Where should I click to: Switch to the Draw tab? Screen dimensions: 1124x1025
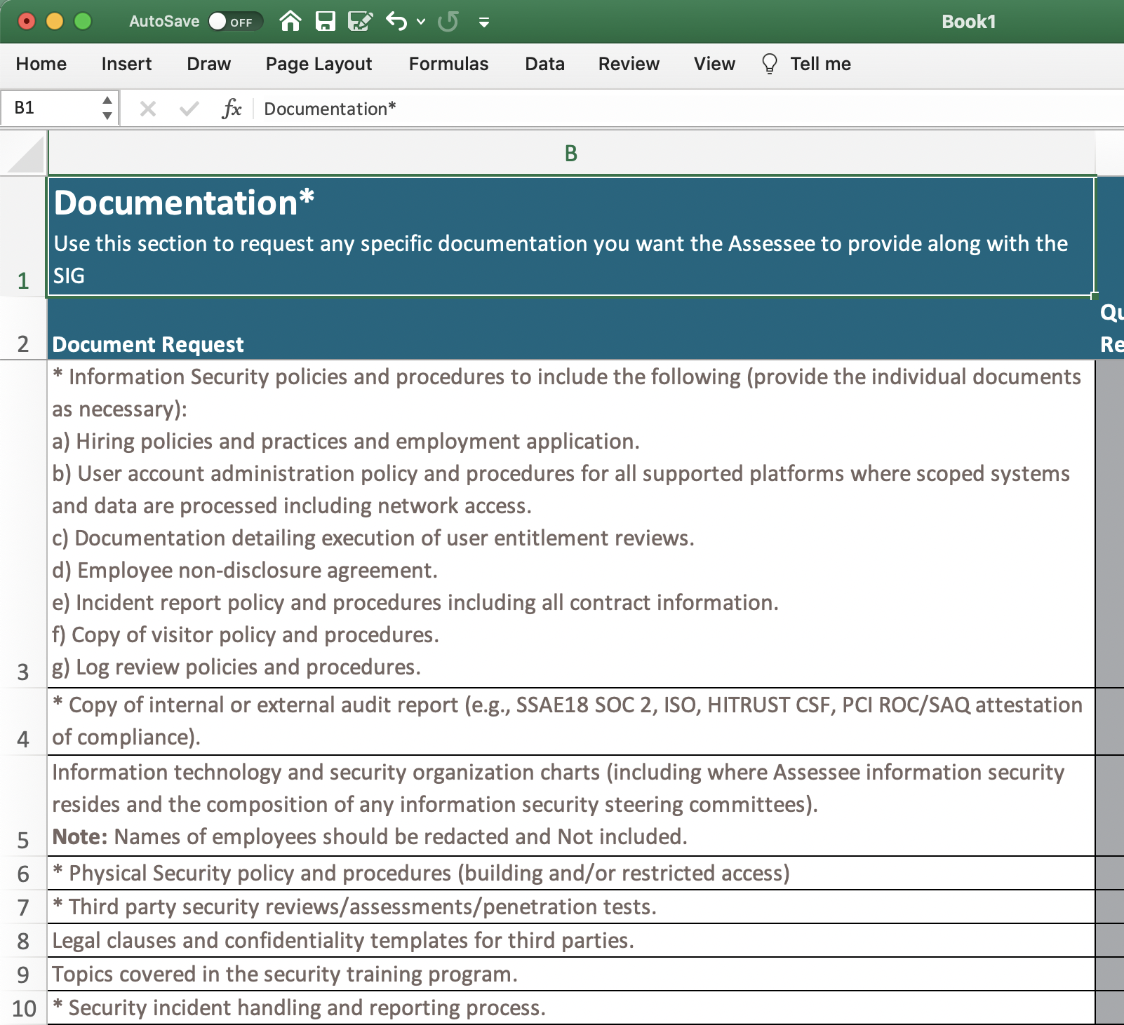[x=209, y=64]
